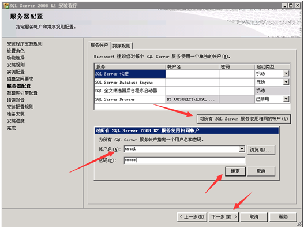
Task: Click the SQL Server installer title bar icon
Action: click(x=6, y=6)
